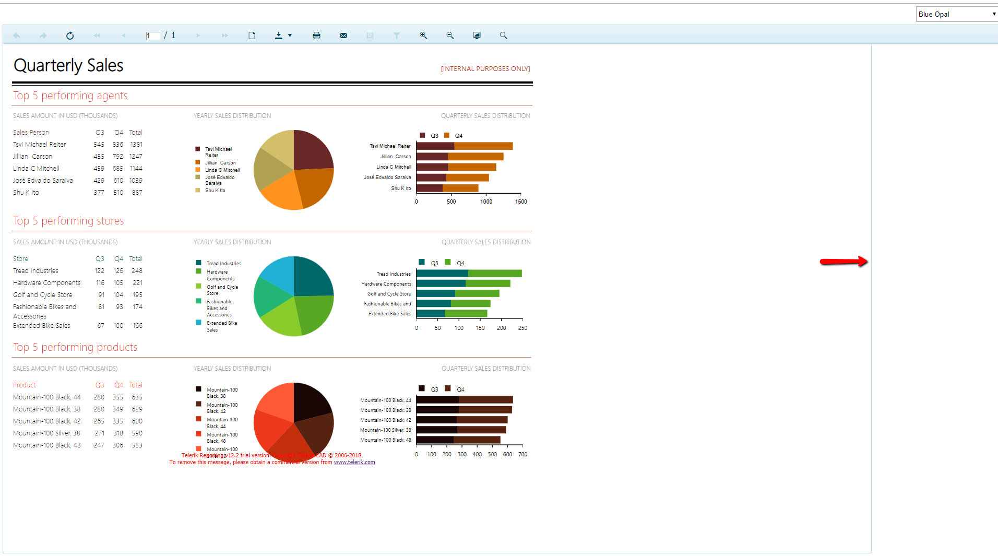Click Mountain-100 Black, 44 total 635
This screenshot has width=998, height=556.
[137, 397]
